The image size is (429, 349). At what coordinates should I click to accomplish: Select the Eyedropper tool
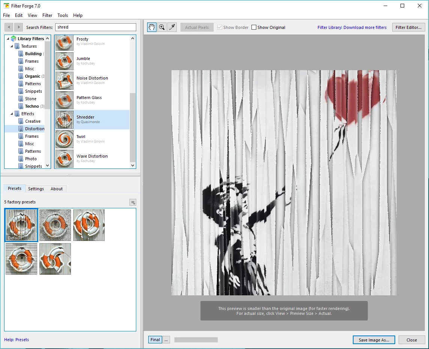172,27
